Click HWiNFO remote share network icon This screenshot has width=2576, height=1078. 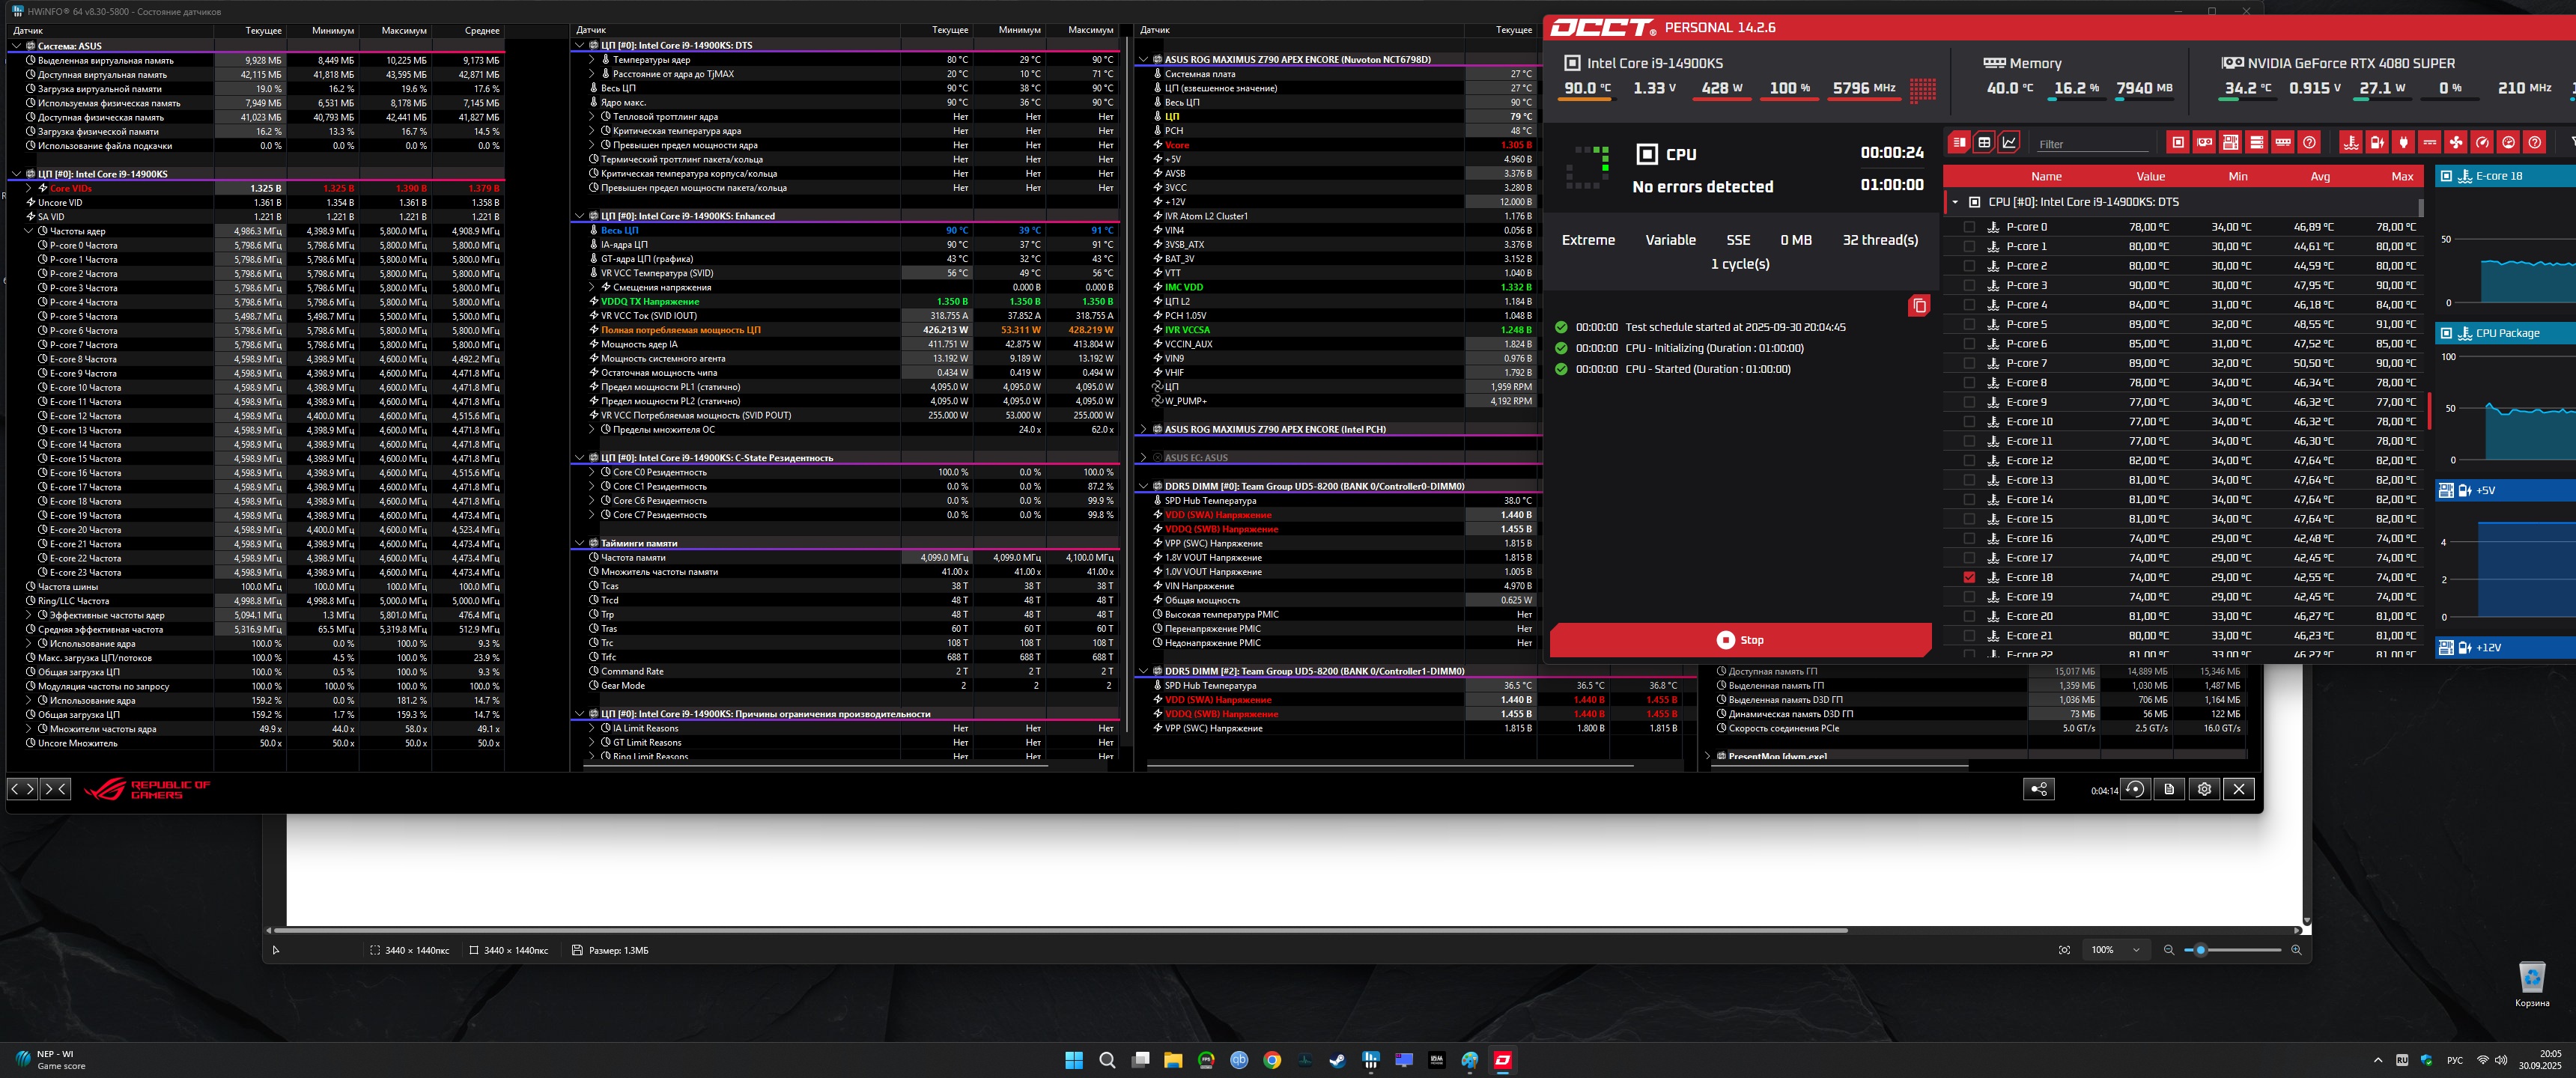[2038, 789]
